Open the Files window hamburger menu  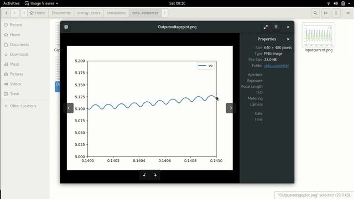click(336, 13)
